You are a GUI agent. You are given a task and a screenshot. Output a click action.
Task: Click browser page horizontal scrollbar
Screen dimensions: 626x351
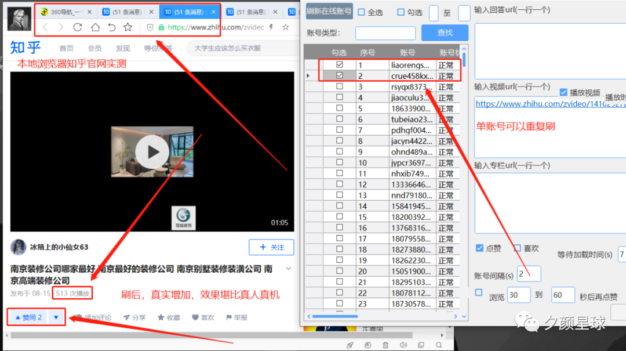point(212,335)
